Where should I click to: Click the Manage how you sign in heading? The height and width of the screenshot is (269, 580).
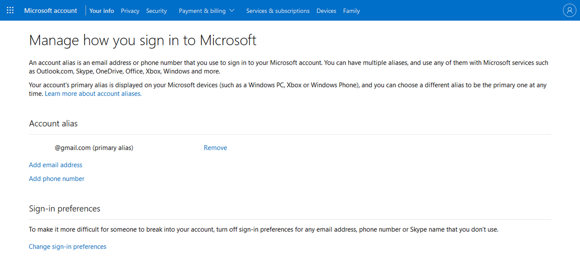(x=143, y=41)
